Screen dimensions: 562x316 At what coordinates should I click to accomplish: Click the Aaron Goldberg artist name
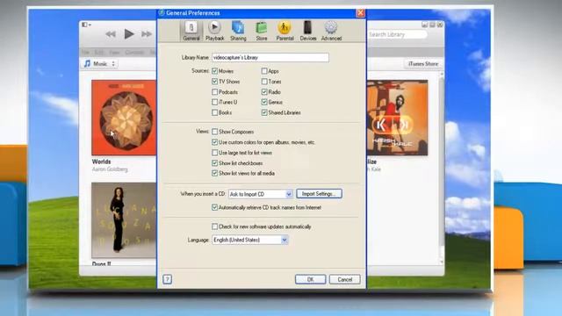(x=110, y=169)
